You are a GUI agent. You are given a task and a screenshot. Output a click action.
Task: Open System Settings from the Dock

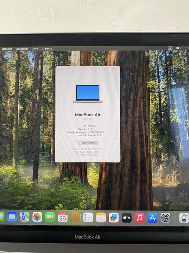[x=165, y=218]
